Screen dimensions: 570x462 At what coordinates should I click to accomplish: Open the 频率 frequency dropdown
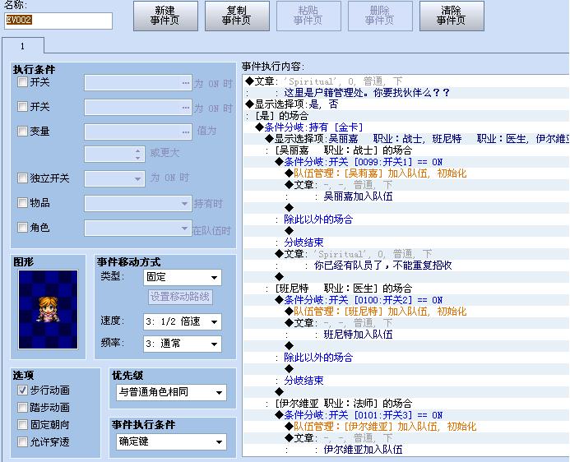click(182, 344)
